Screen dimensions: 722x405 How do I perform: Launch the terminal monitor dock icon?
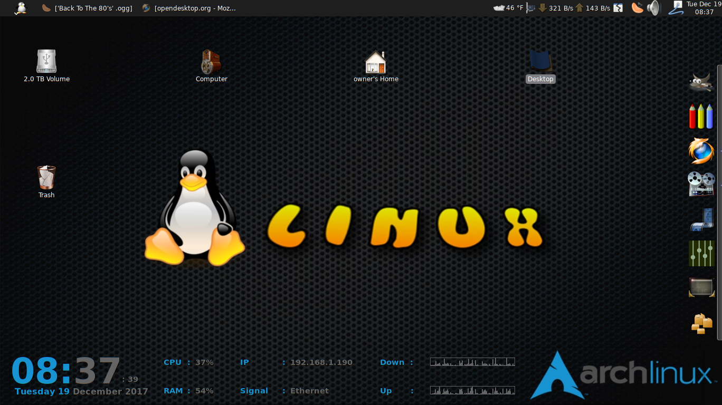(701, 287)
